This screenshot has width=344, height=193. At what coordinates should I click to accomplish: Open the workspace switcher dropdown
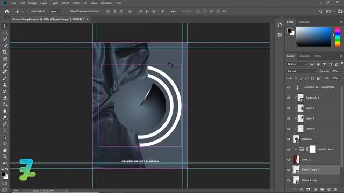pyautogui.click(x=329, y=11)
